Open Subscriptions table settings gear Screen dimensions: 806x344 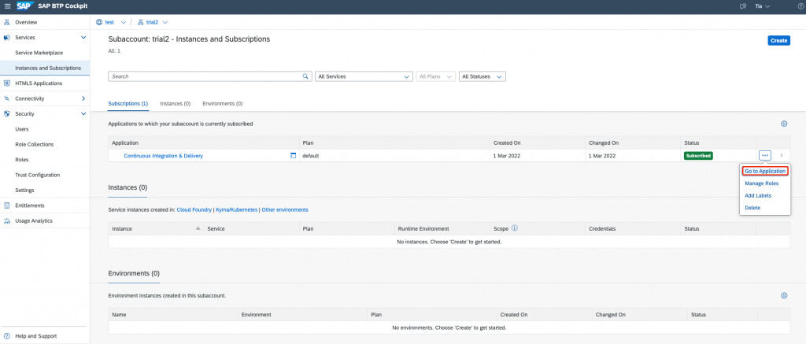click(784, 124)
